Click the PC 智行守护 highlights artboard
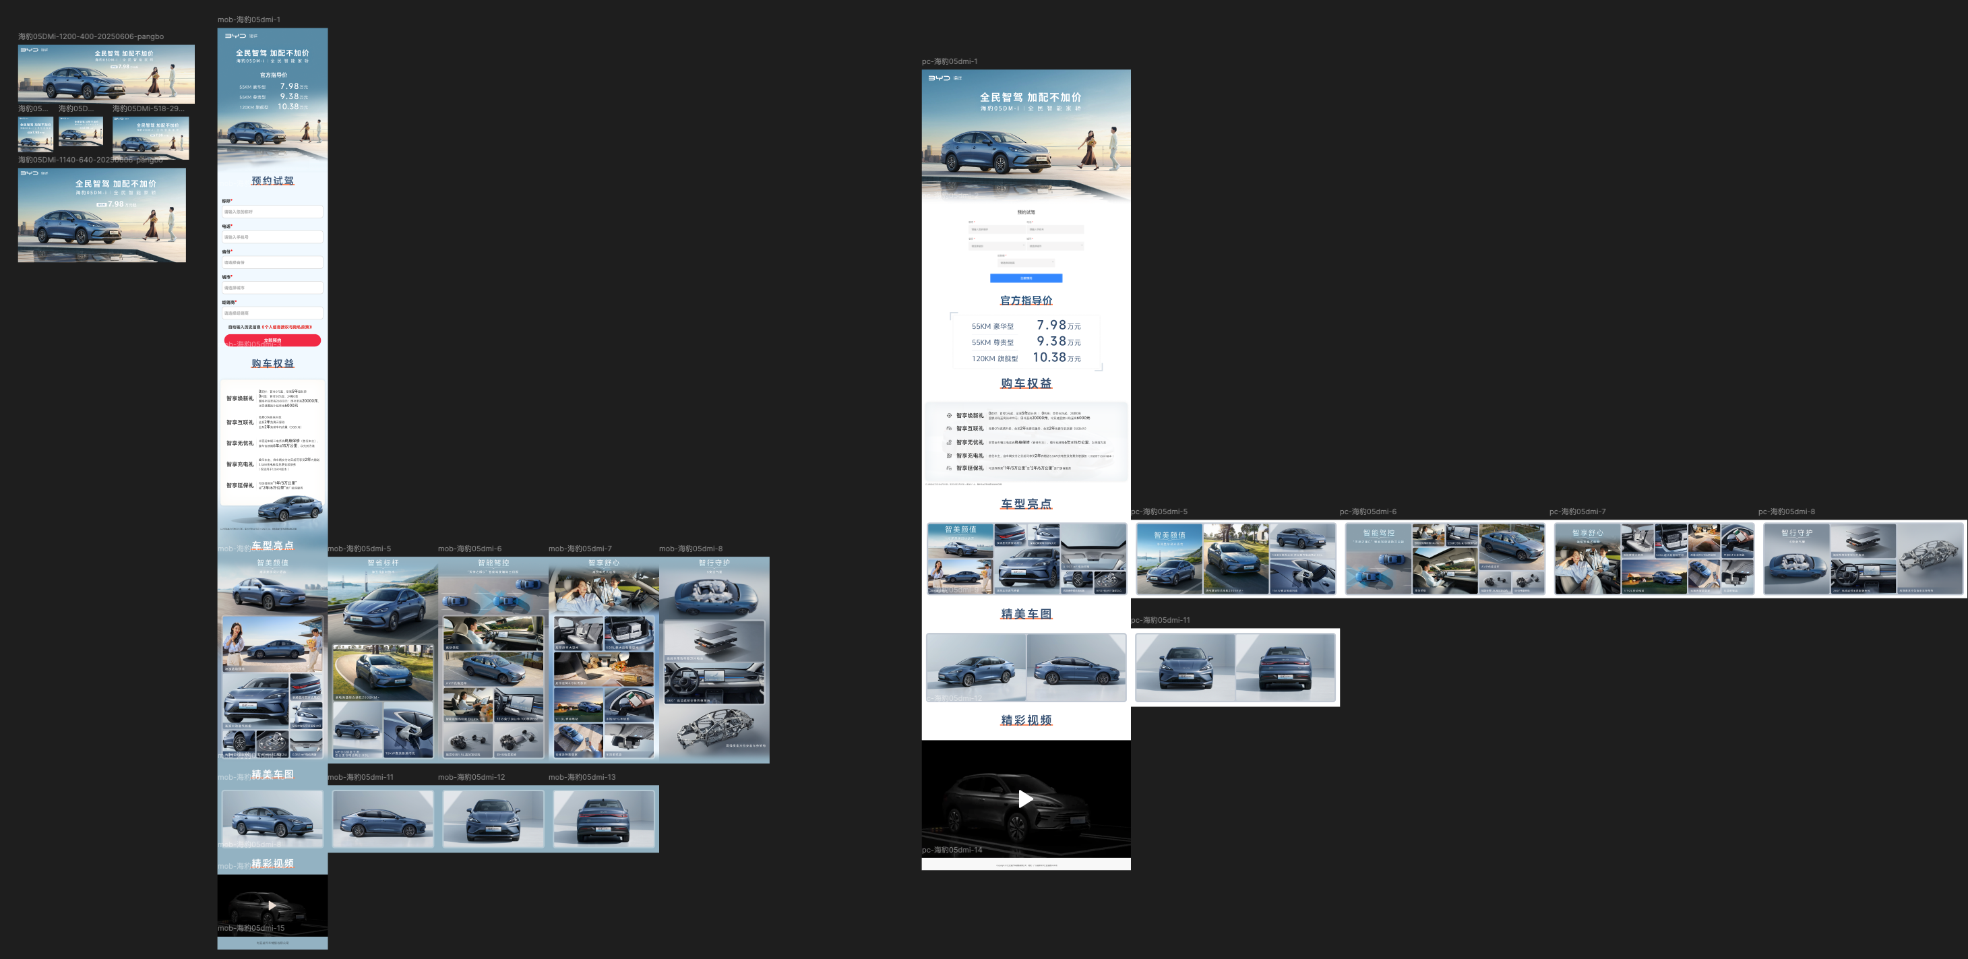1968x959 pixels. point(1863,559)
